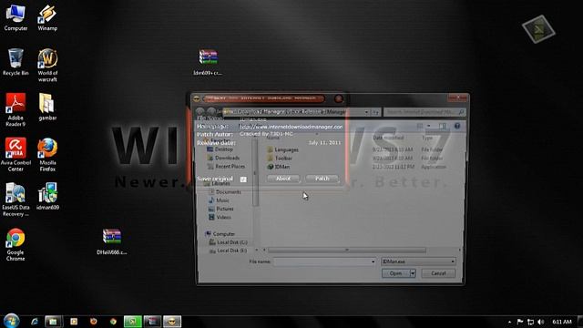This screenshot has width=583, height=328.
Task: Open the Winamp desktop shortcut
Action: 47,17
